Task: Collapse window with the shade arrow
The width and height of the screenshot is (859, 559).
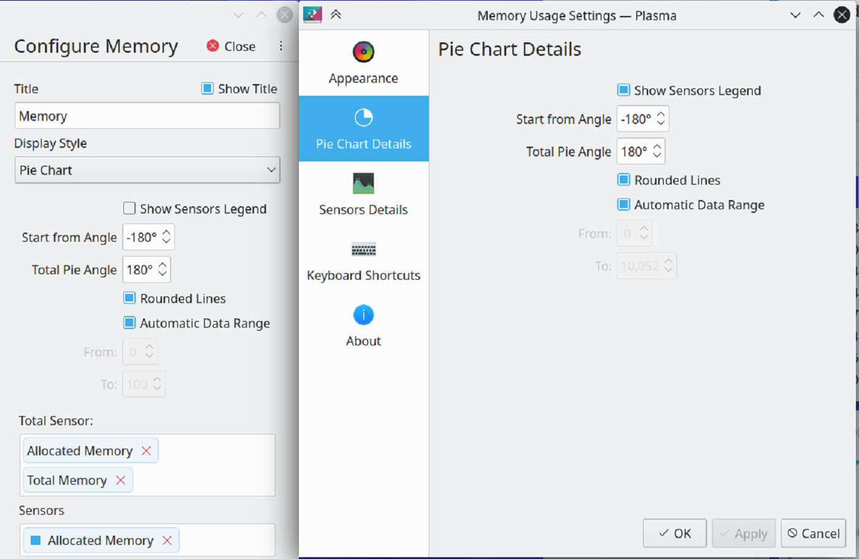Action: click(x=336, y=14)
